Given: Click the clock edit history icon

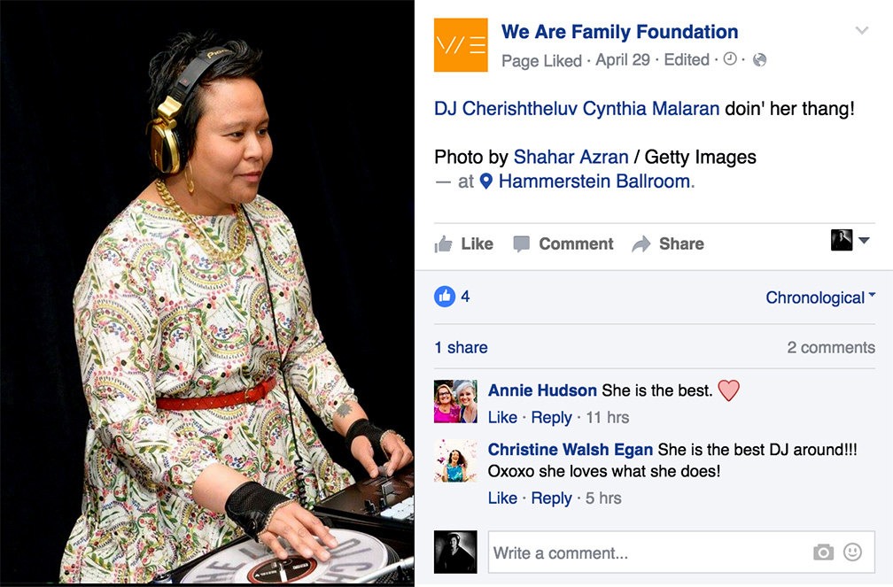Looking at the screenshot, I should [x=730, y=59].
